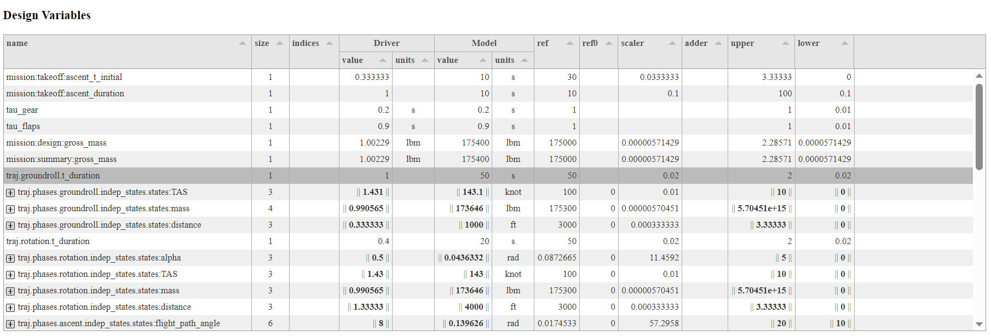991x336 pixels.
Task: Click the Model column group header
Action: click(x=484, y=43)
